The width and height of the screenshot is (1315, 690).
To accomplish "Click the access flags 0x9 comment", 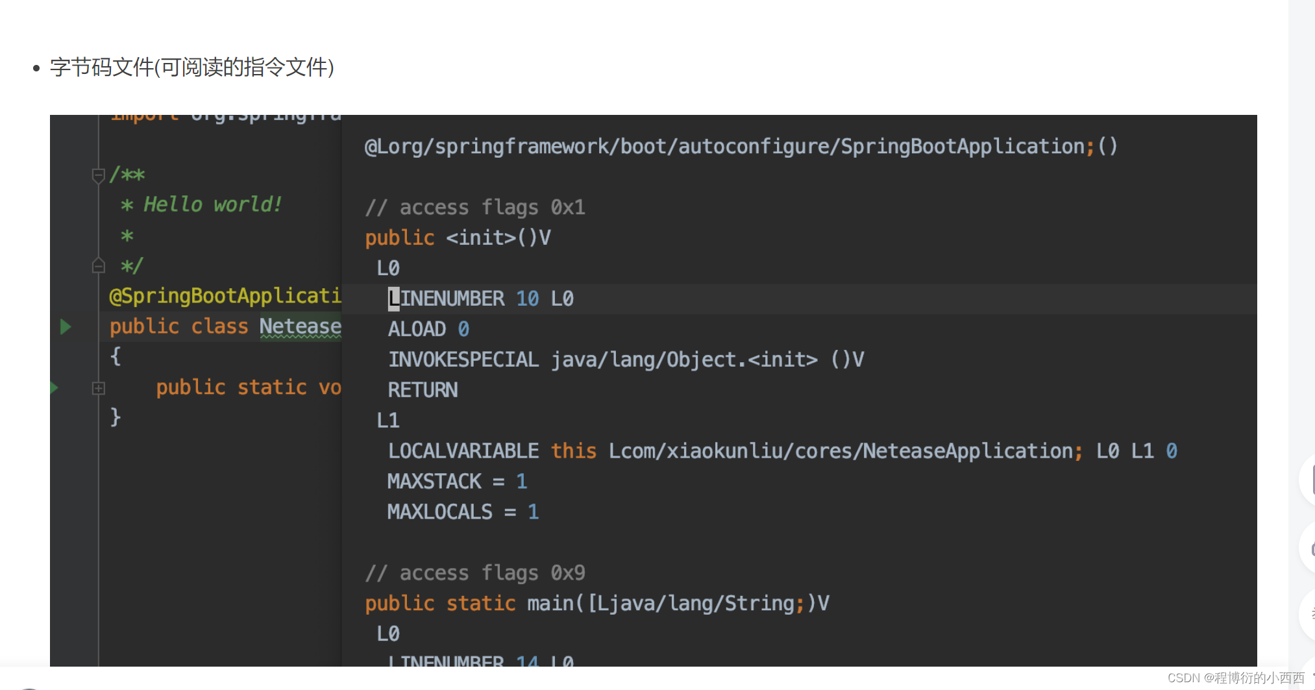I will [x=475, y=573].
